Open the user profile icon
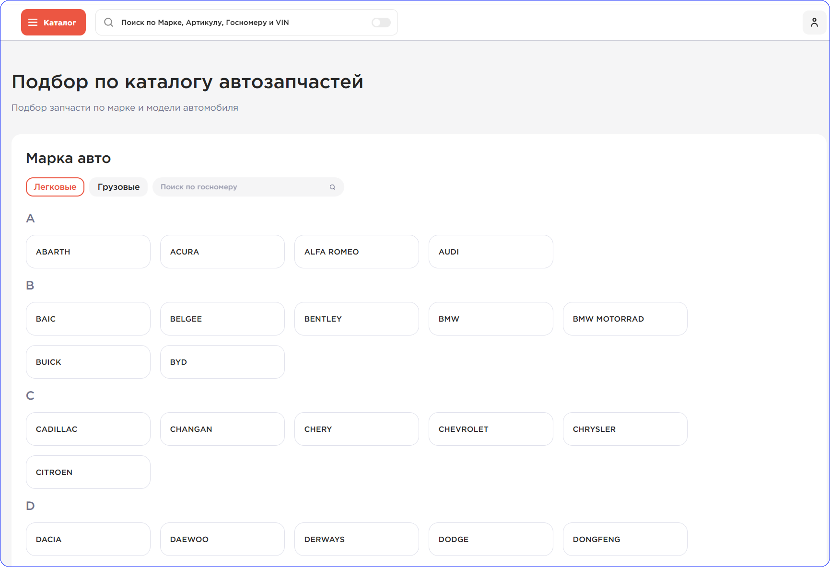The image size is (830, 567). (x=814, y=23)
